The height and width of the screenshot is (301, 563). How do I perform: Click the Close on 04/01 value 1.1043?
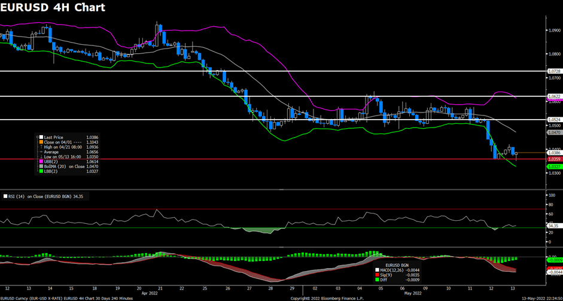tap(92, 142)
